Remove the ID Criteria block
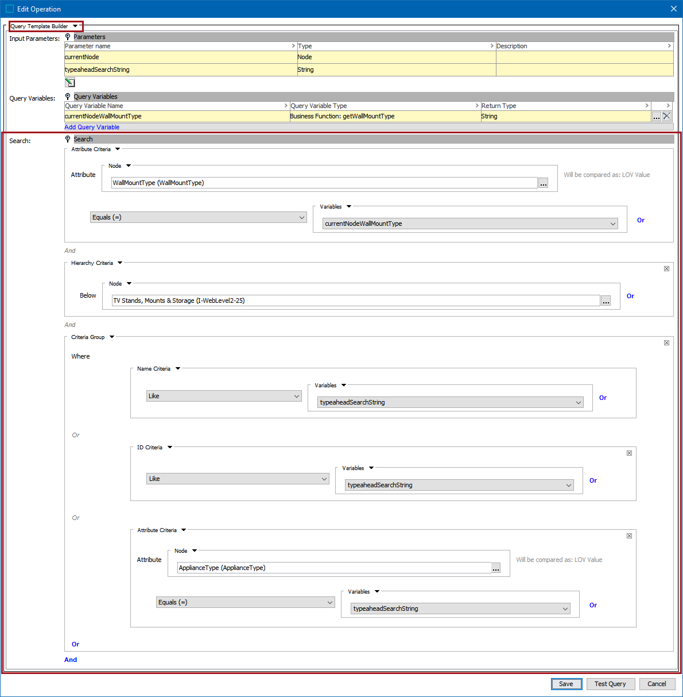Image resolution: width=683 pixels, height=697 pixels. [629, 453]
